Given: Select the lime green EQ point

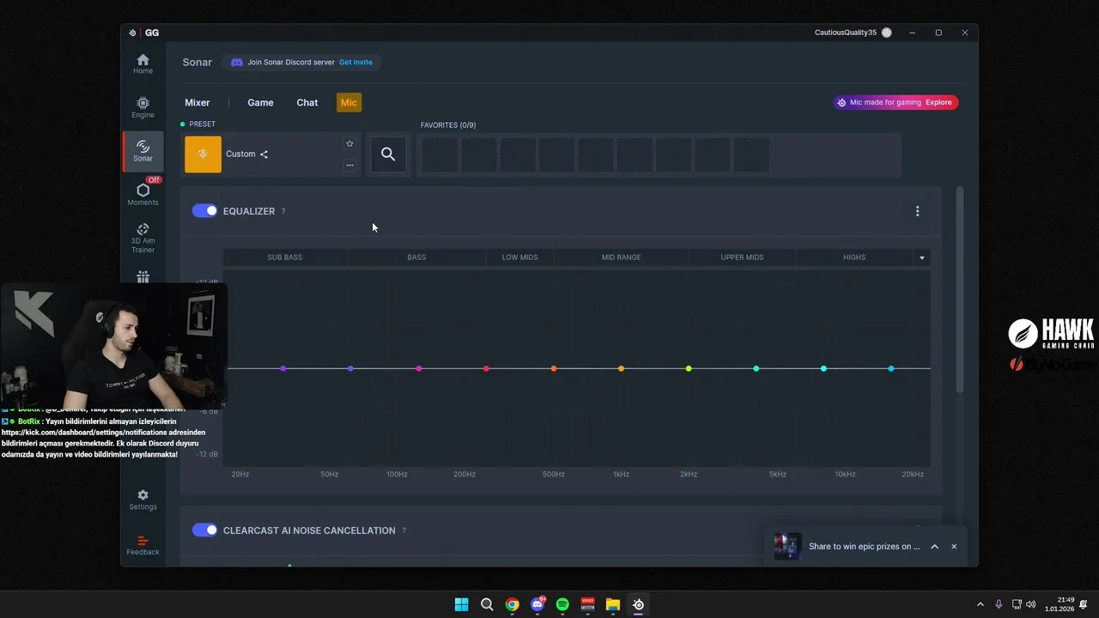Looking at the screenshot, I should pos(689,368).
